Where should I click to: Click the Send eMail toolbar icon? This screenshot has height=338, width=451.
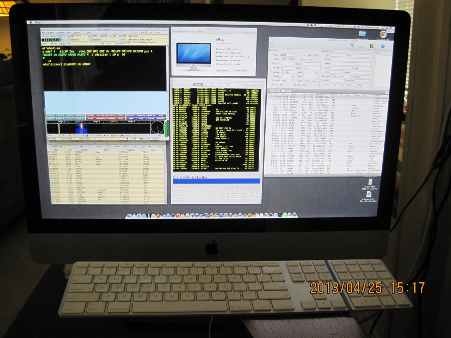361,46
